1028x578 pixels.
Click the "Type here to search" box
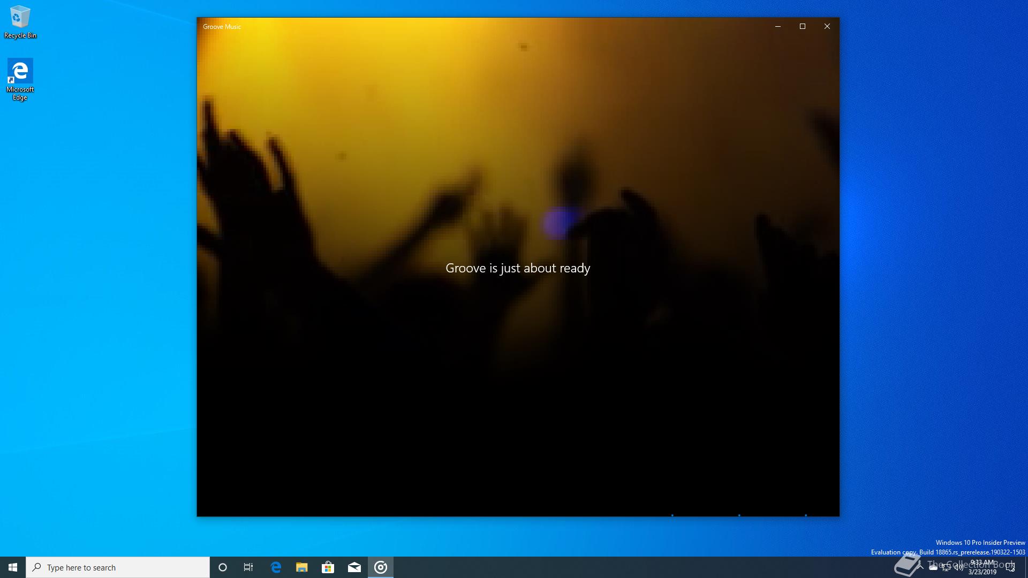[x=118, y=567]
